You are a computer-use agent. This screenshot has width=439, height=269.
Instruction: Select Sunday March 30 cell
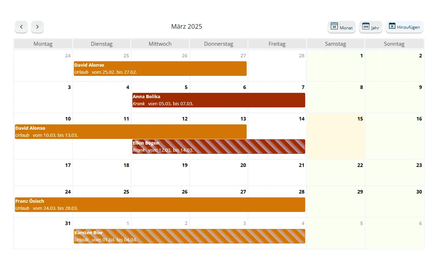(x=394, y=202)
